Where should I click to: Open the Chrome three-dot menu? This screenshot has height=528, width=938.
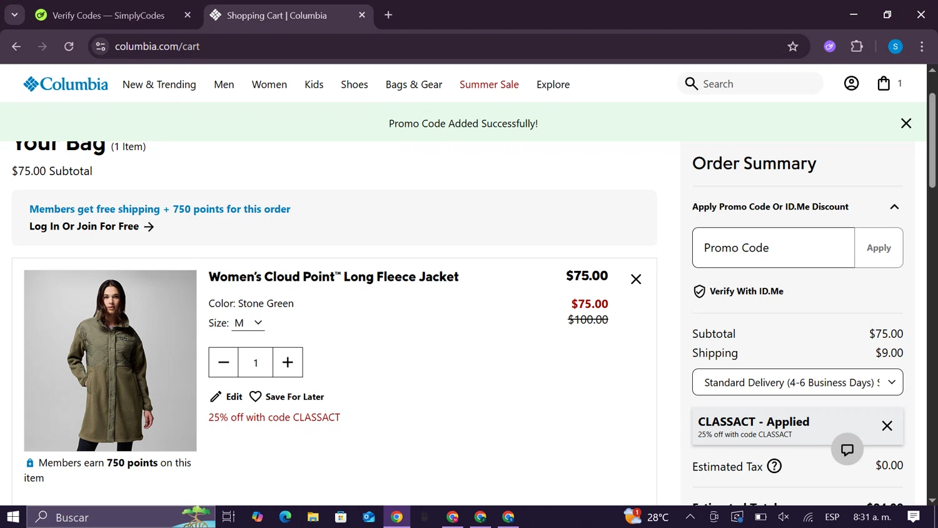(922, 46)
